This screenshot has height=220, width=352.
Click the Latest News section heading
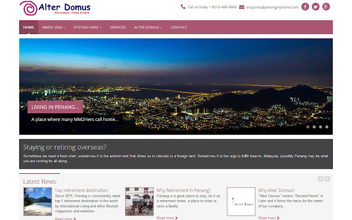coord(40,182)
